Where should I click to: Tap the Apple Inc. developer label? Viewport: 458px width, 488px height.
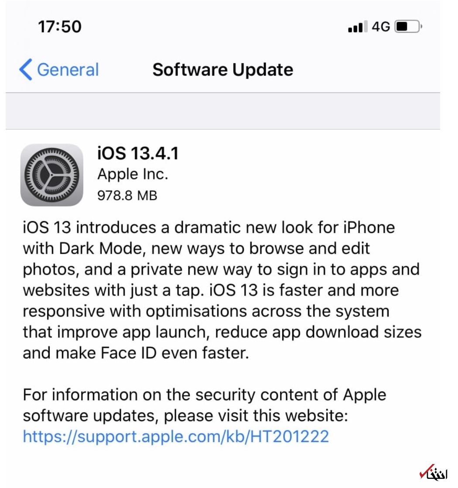(133, 175)
